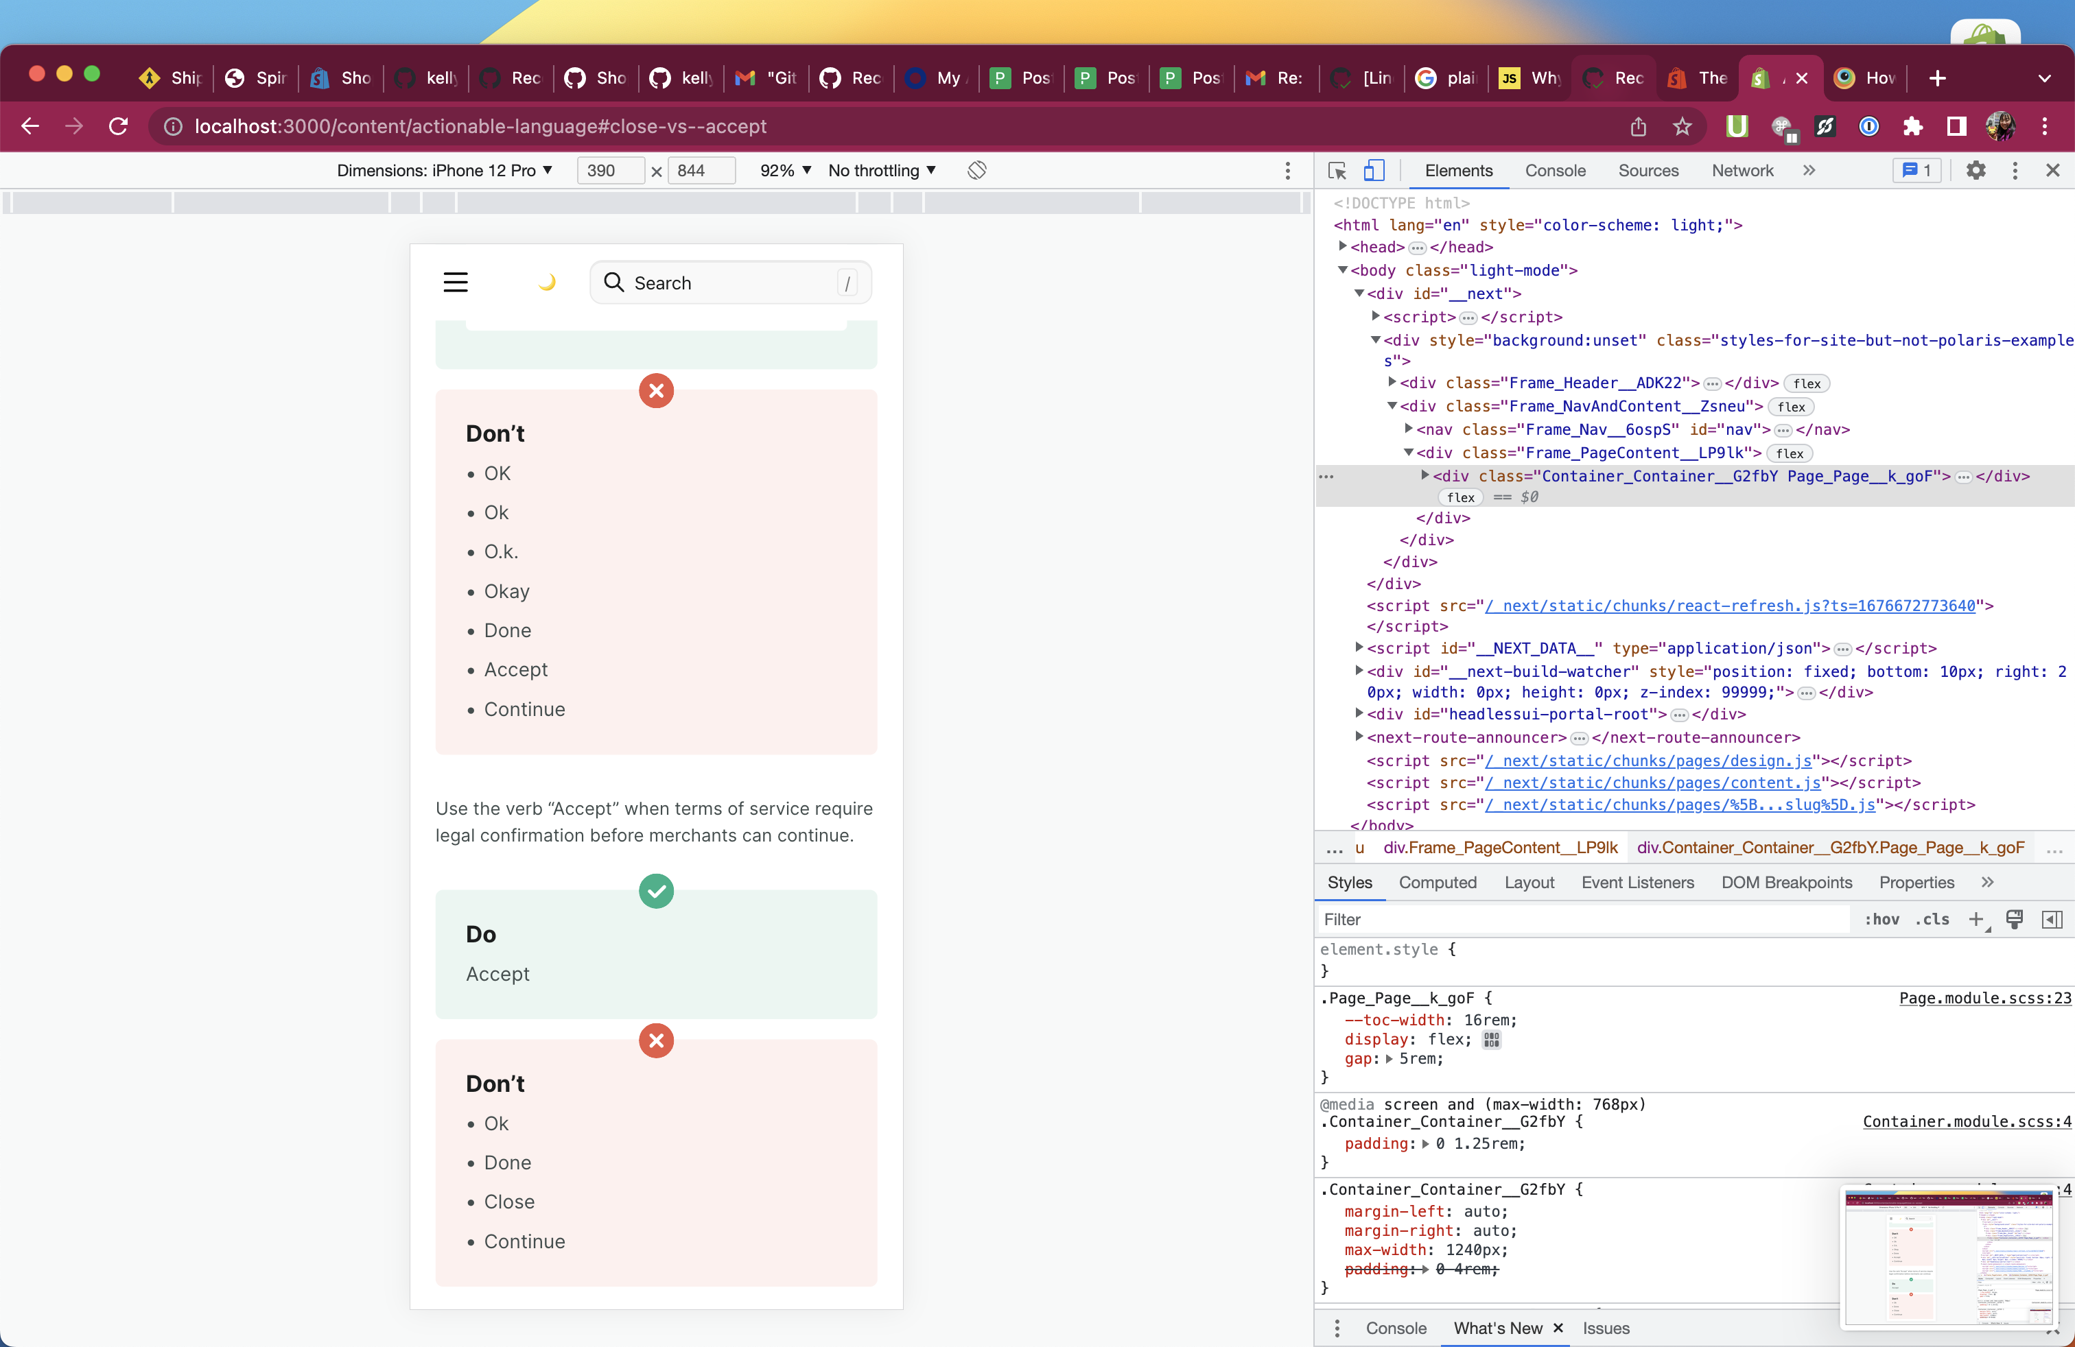The width and height of the screenshot is (2075, 1347).
Task: Switch to the Console tab
Action: (1554, 171)
